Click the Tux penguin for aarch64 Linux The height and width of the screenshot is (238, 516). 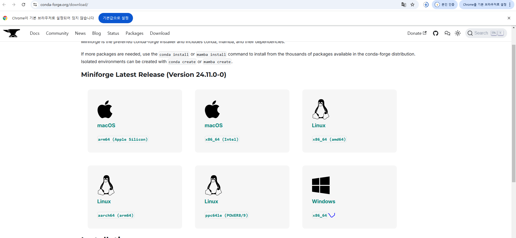point(106,185)
